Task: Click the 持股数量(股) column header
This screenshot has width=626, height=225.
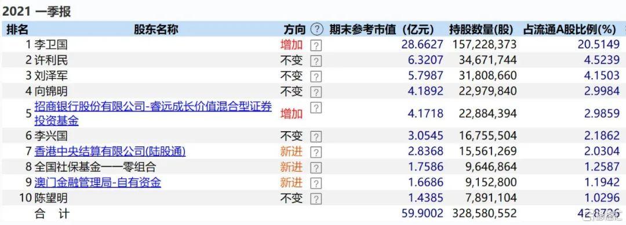Action: [481, 29]
